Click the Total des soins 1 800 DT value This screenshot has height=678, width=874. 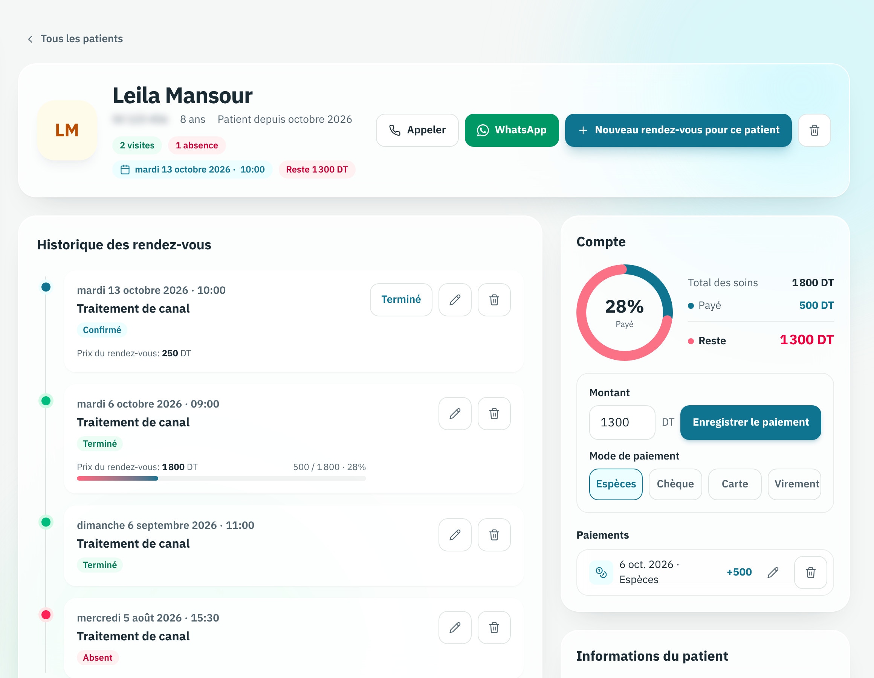click(812, 282)
